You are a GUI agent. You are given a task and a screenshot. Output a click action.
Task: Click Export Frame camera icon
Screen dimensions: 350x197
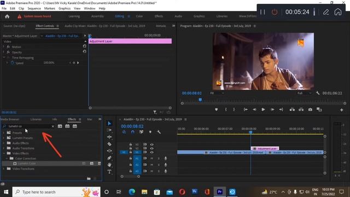pyautogui.click(x=310, y=109)
